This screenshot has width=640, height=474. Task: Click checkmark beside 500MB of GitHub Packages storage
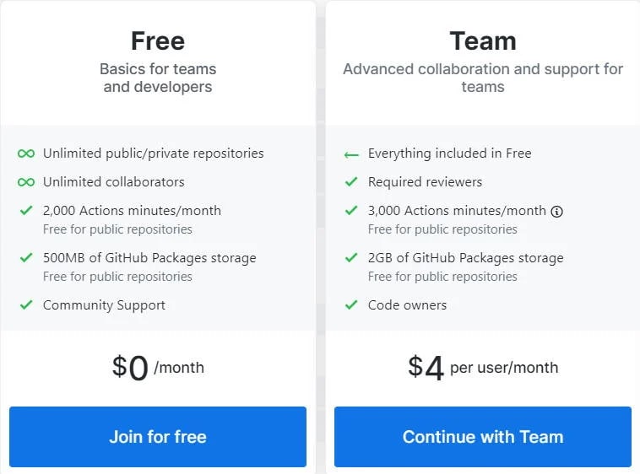coord(26,258)
